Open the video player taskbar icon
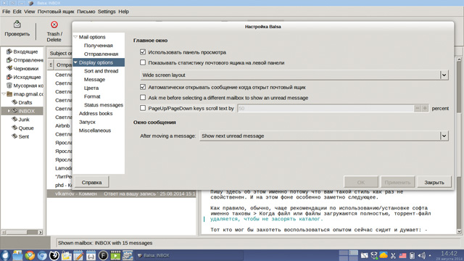 pos(115,255)
